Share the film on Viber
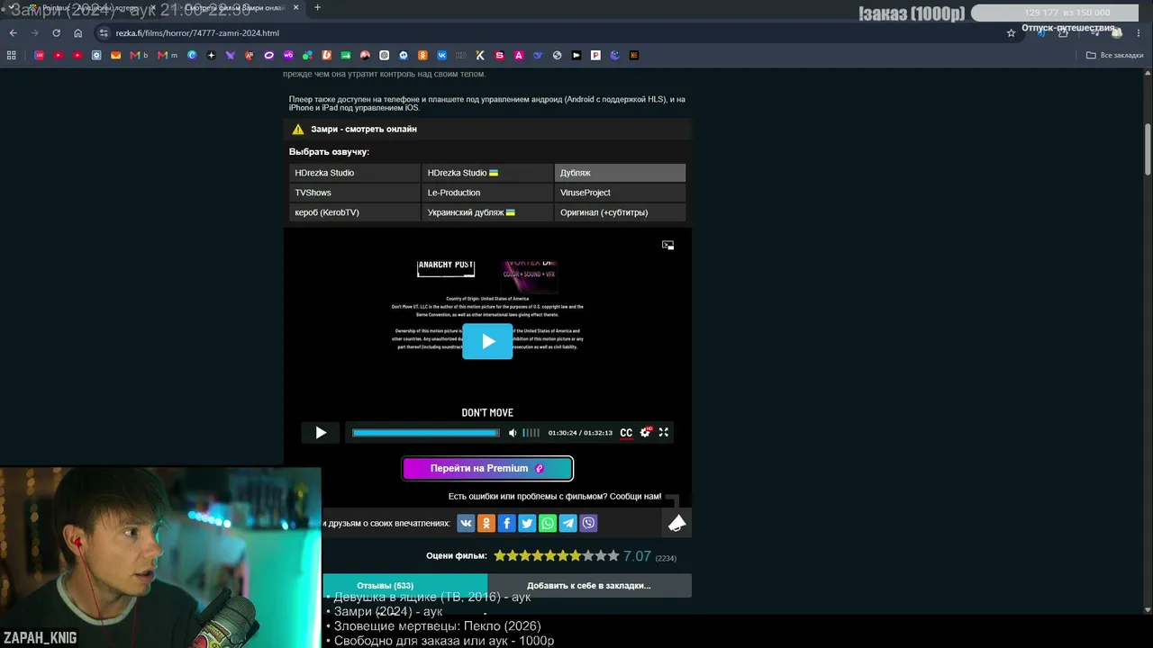The height and width of the screenshot is (648, 1153). [x=588, y=523]
